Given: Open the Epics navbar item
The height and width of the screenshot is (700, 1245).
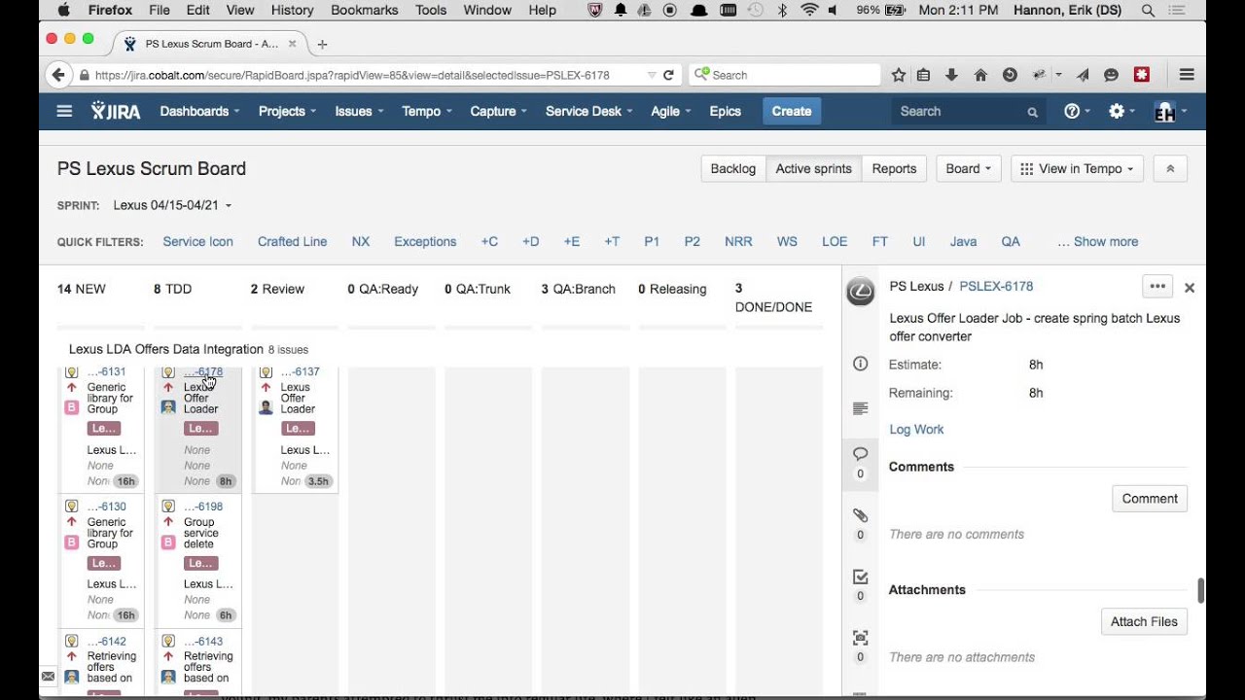Looking at the screenshot, I should point(725,111).
